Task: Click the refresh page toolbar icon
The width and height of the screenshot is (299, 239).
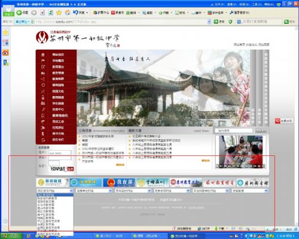Action: tap(51, 13)
